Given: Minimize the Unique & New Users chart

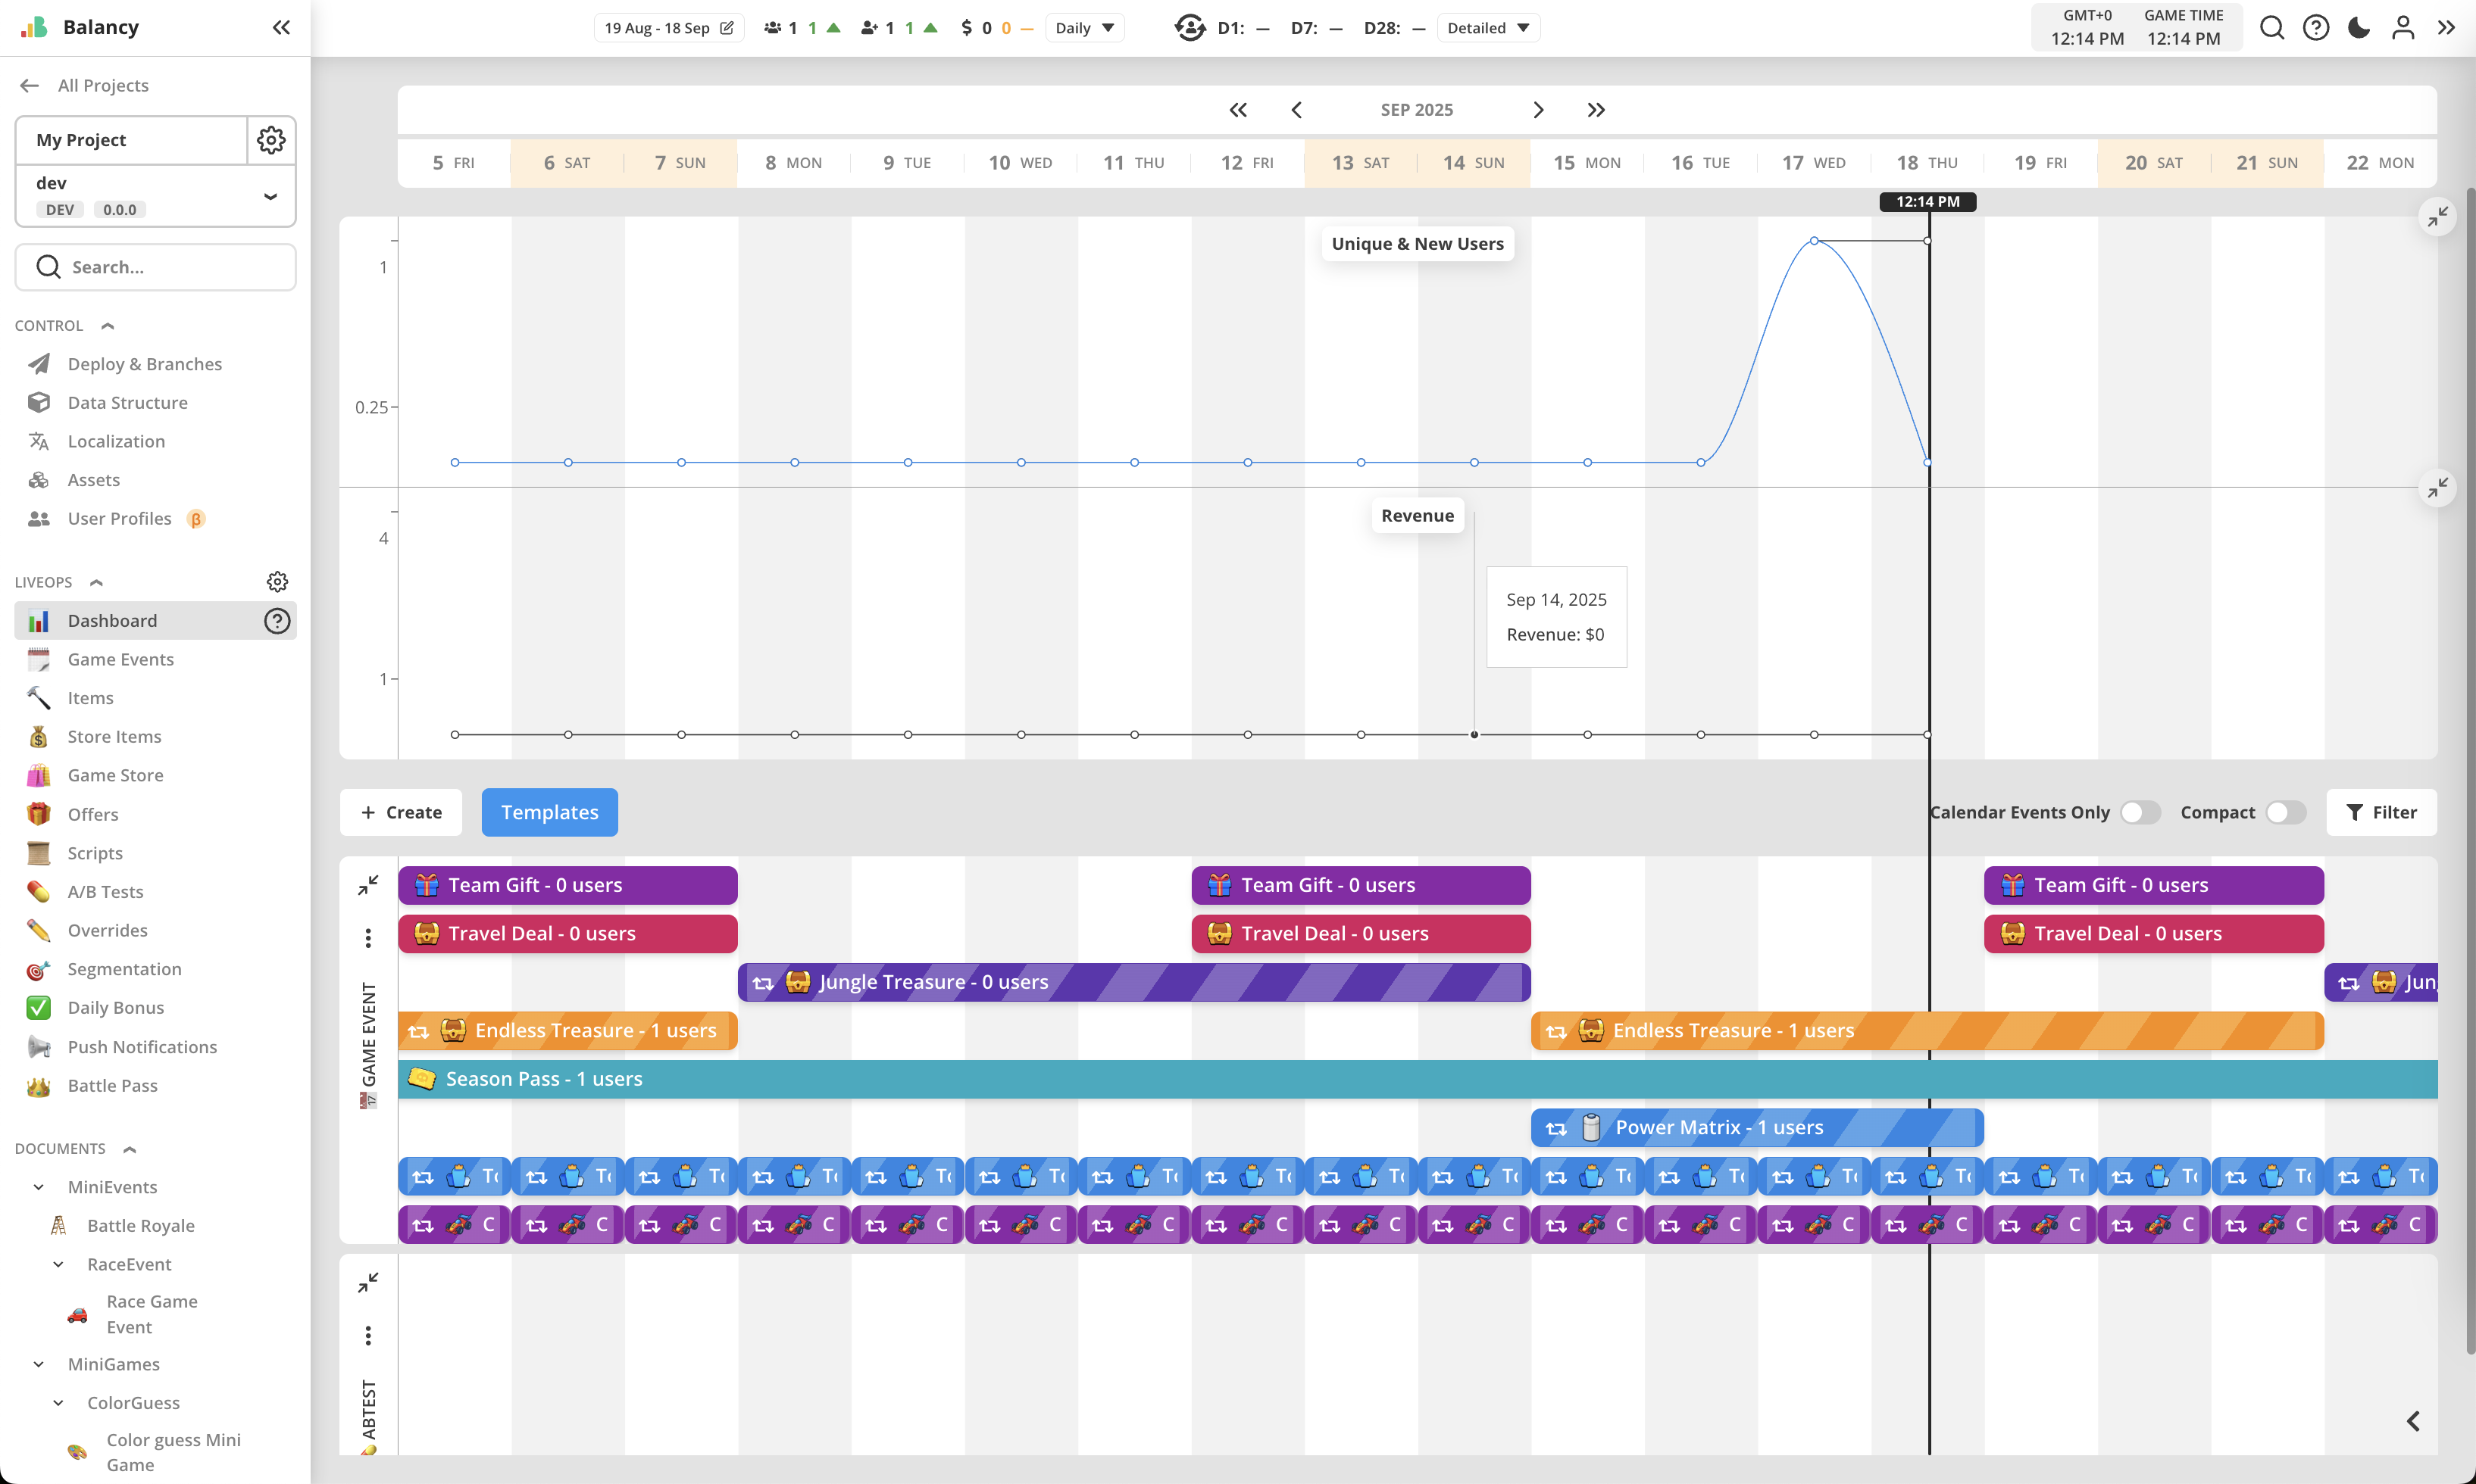Looking at the screenshot, I should (2437, 216).
